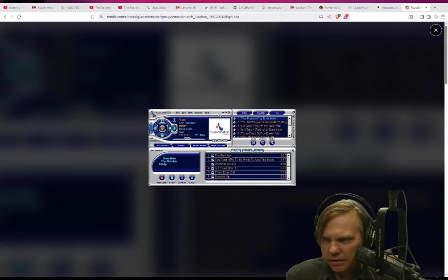Open the Leo AI sparkle icon
The height and width of the screenshot is (280, 448).
click(436, 17)
